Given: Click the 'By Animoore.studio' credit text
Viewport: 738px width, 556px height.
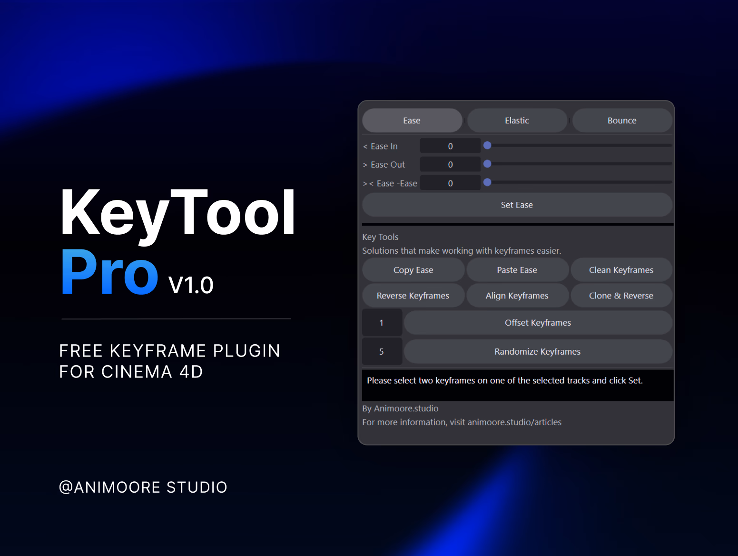Looking at the screenshot, I should 400,408.
